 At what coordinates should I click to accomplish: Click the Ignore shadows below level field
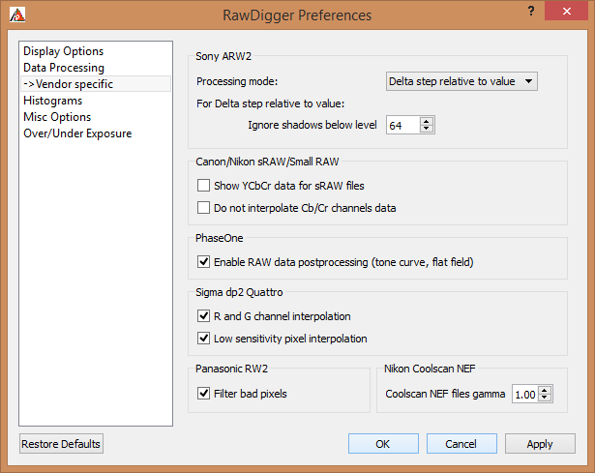(x=403, y=125)
